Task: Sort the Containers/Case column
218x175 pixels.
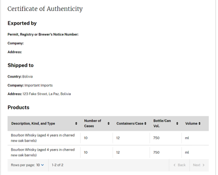Action: [145, 123]
